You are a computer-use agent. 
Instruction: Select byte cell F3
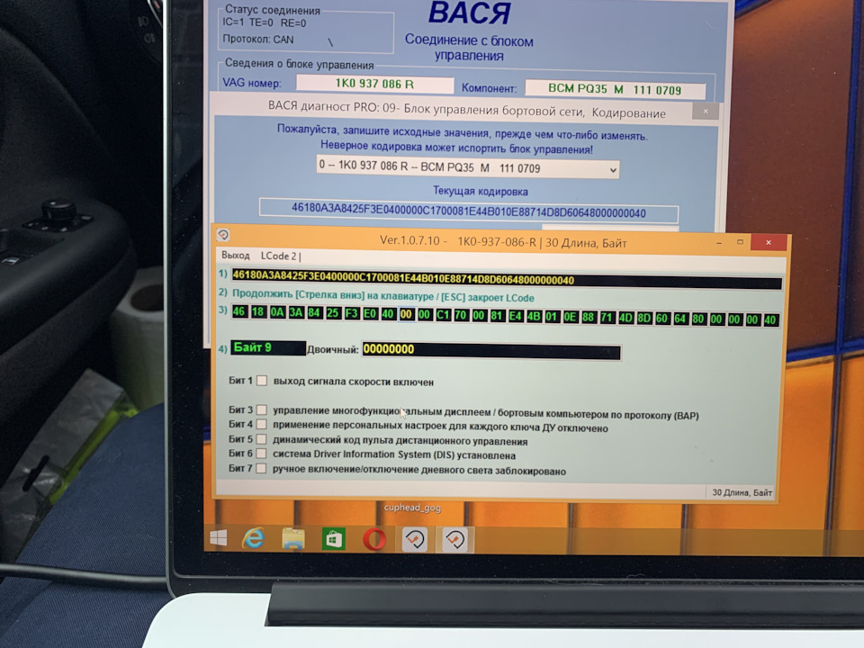352,313
